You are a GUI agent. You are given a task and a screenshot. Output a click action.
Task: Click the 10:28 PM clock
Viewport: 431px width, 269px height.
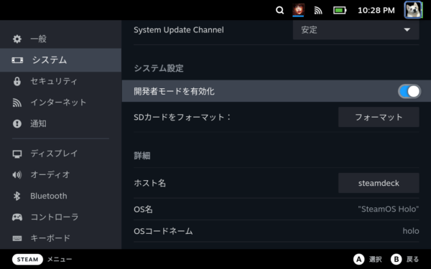click(x=376, y=11)
